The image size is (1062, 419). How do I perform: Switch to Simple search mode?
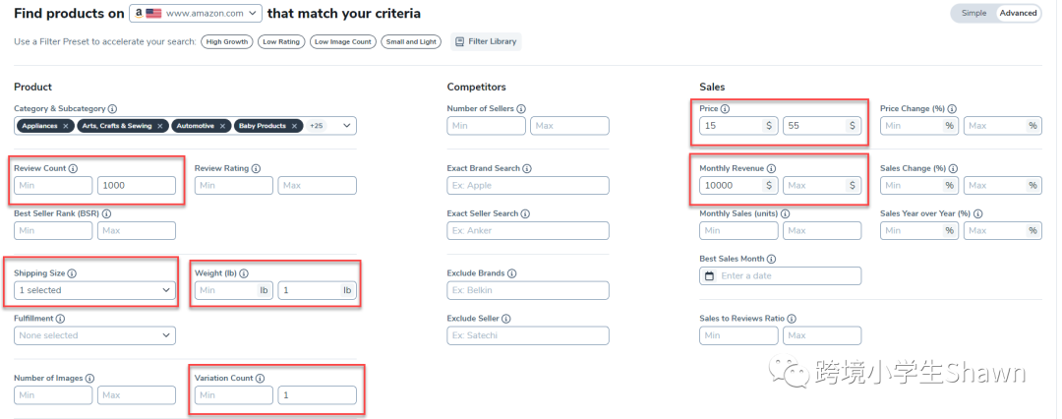pyautogui.click(x=973, y=13)
